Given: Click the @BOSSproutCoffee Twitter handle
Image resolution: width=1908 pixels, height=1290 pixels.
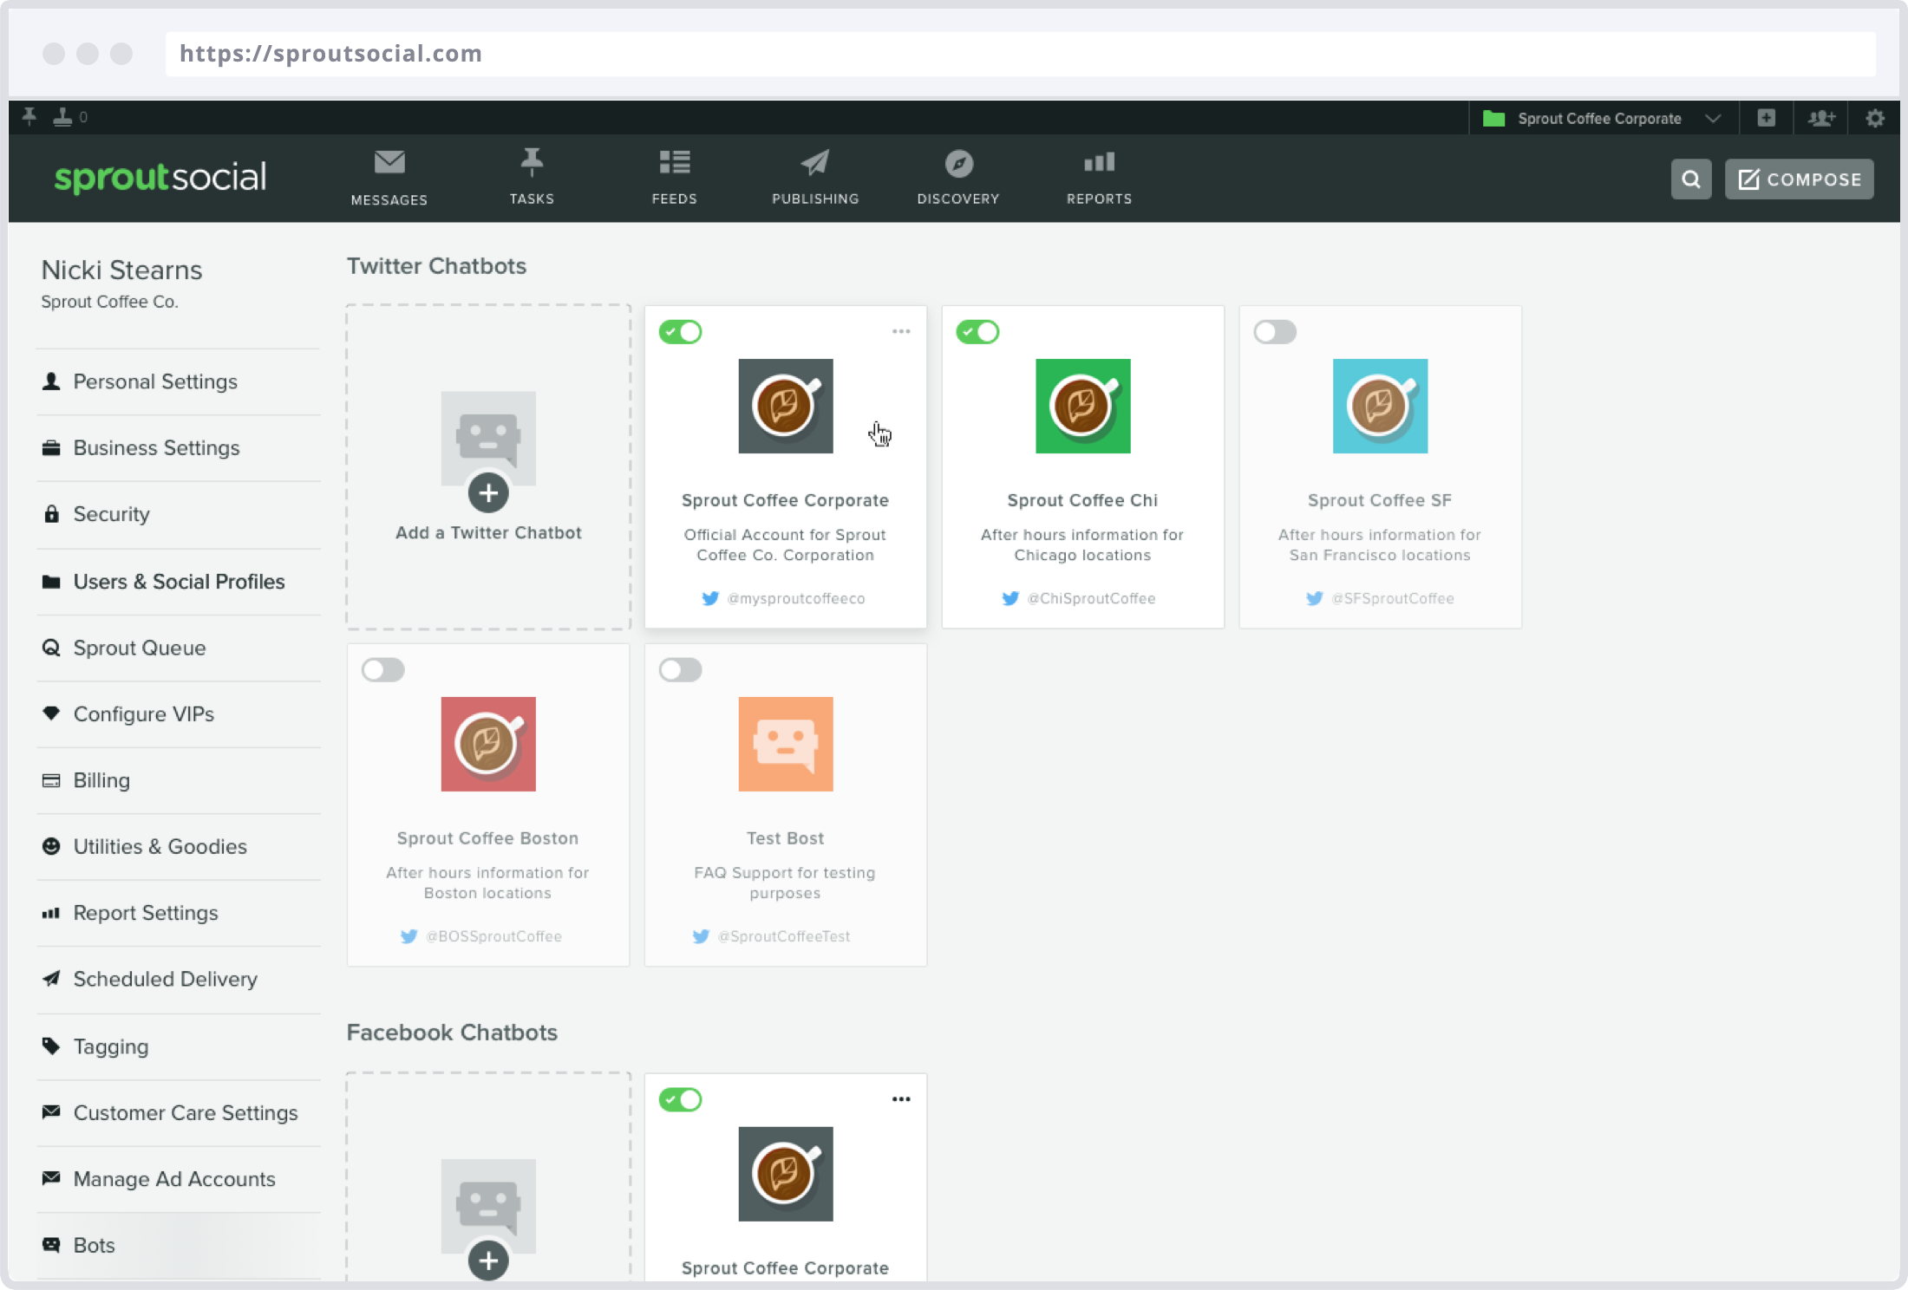Looking at the screenshot, I should tap(493, 937).
